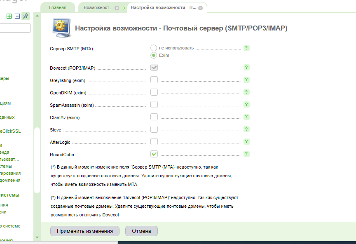This screenshot has height=244, width=356.
Task: Open the Возможности tab
Action: coord(98,8)
